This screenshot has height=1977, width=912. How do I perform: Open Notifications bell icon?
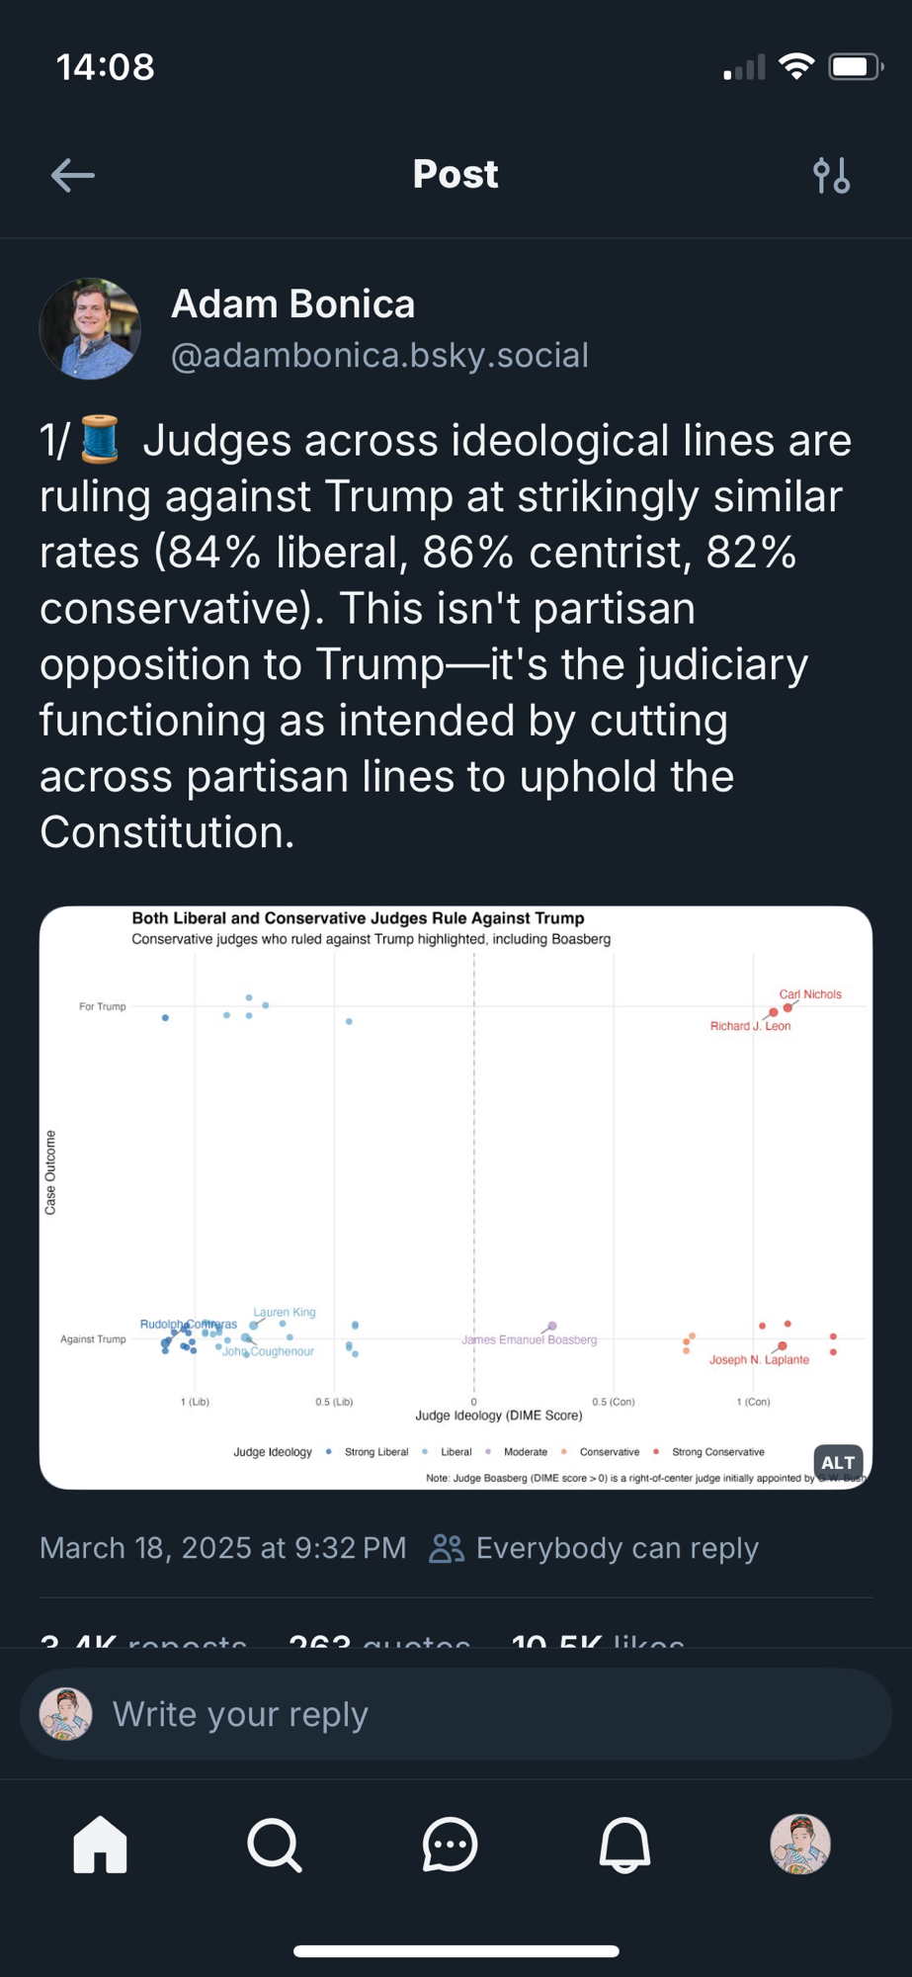pos(624,1845)
